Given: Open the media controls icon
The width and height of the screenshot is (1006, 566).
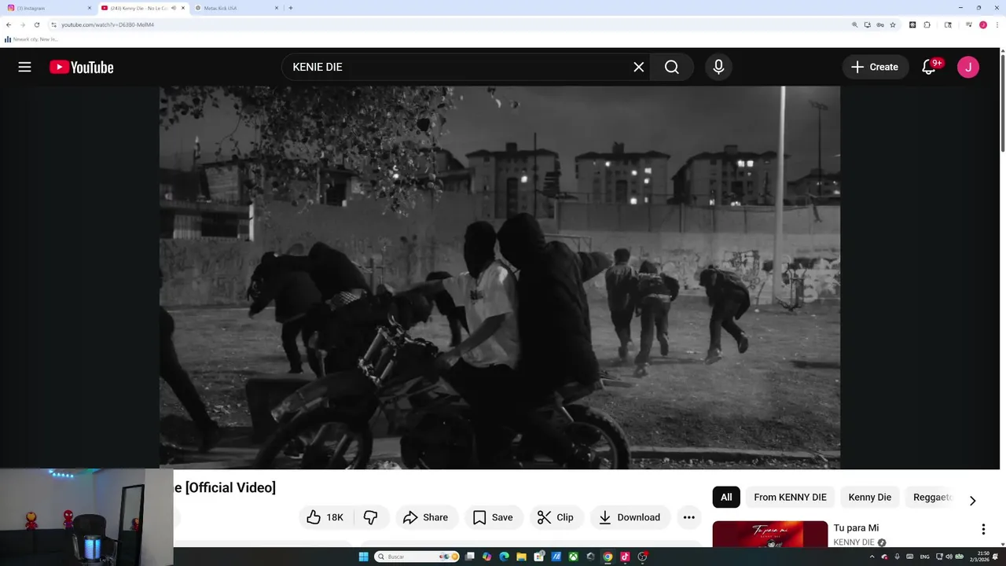Looking at the screenshot, I should click(969, 24).
